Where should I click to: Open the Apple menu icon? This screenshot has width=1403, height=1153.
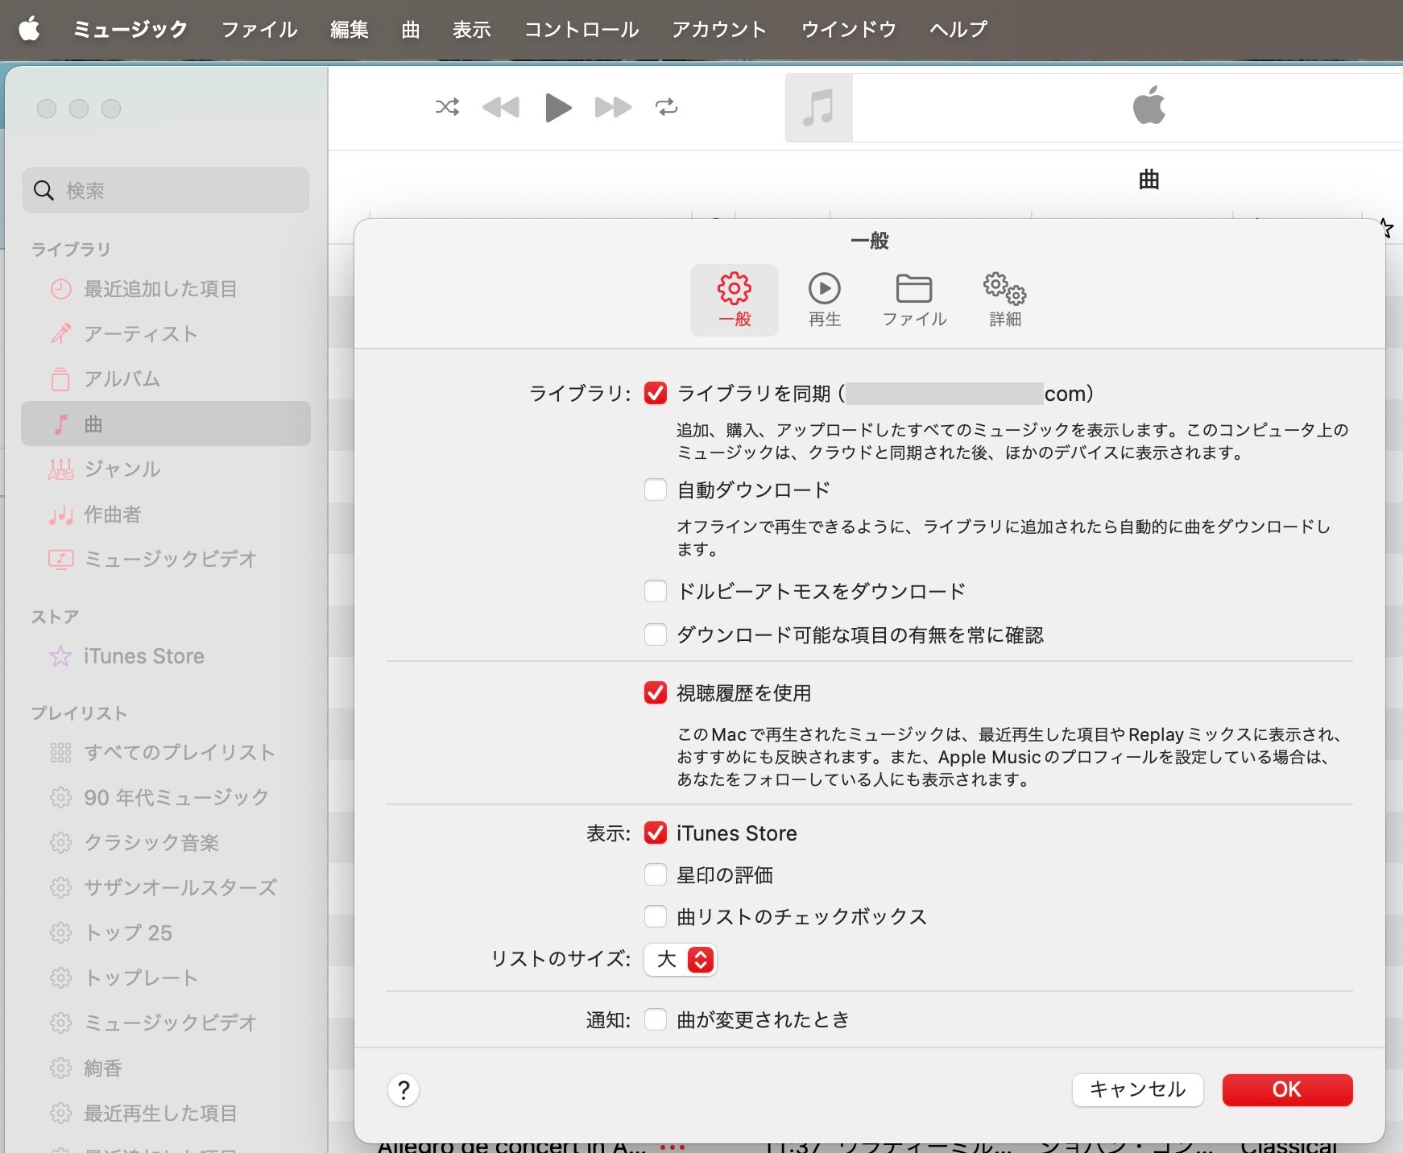tap(30, 30)
